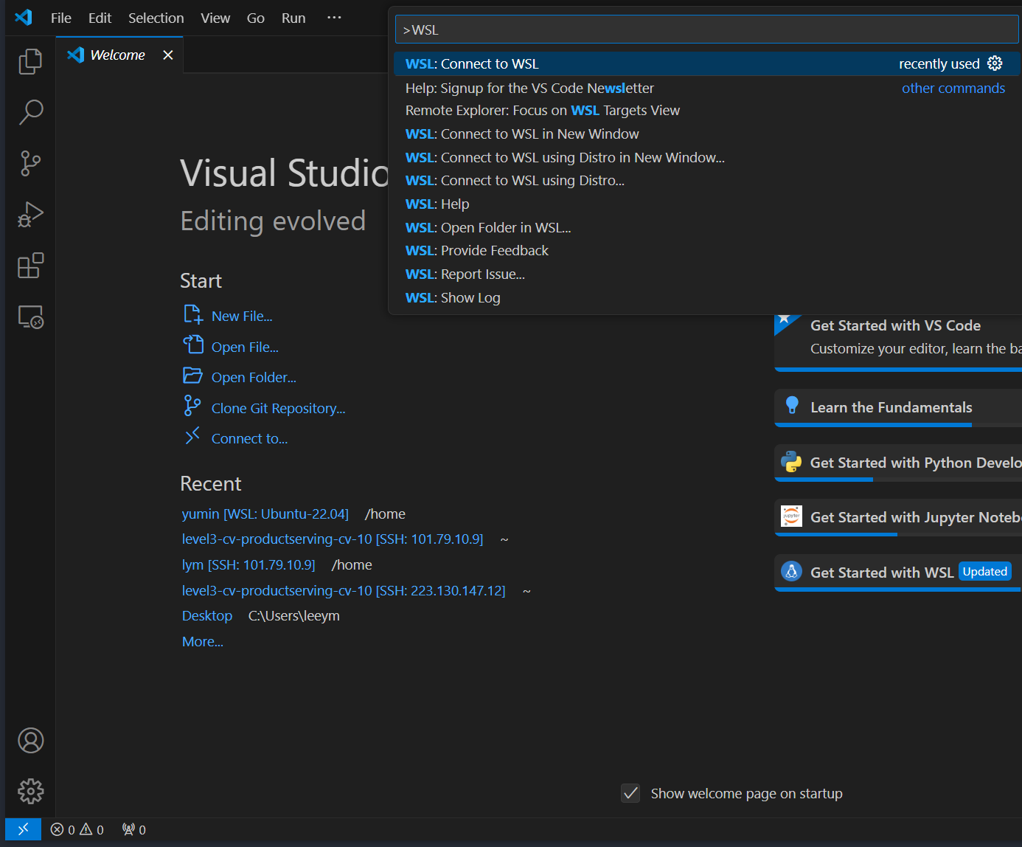Open recent Desktop folder

pos(207,615)
